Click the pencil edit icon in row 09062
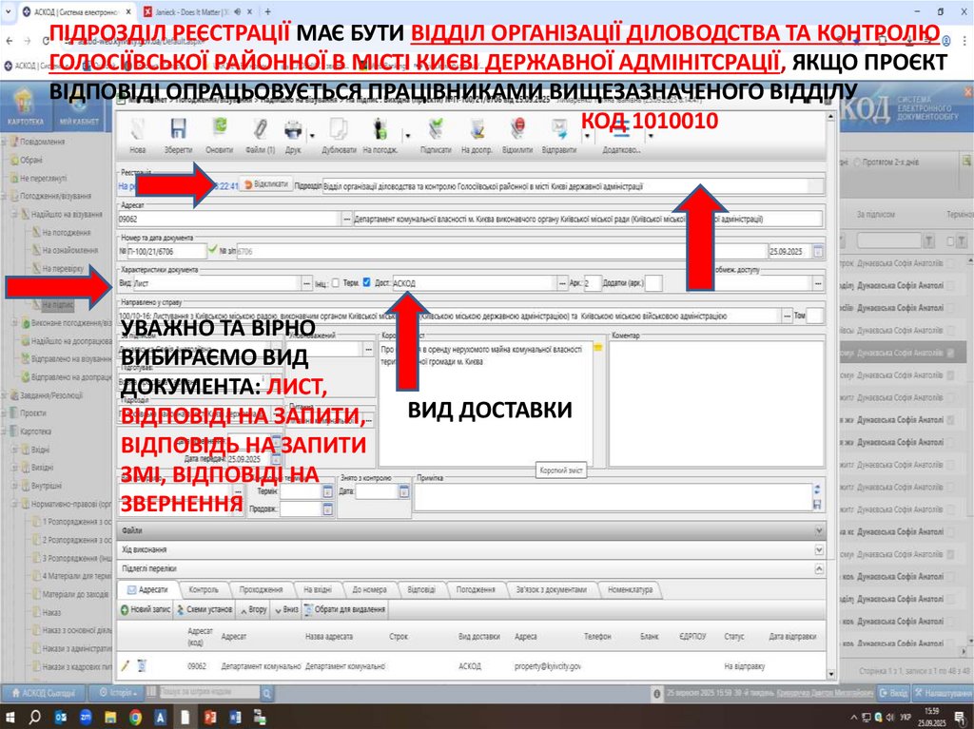The height and width of the screenshot is (729, 974). [125, 665]
